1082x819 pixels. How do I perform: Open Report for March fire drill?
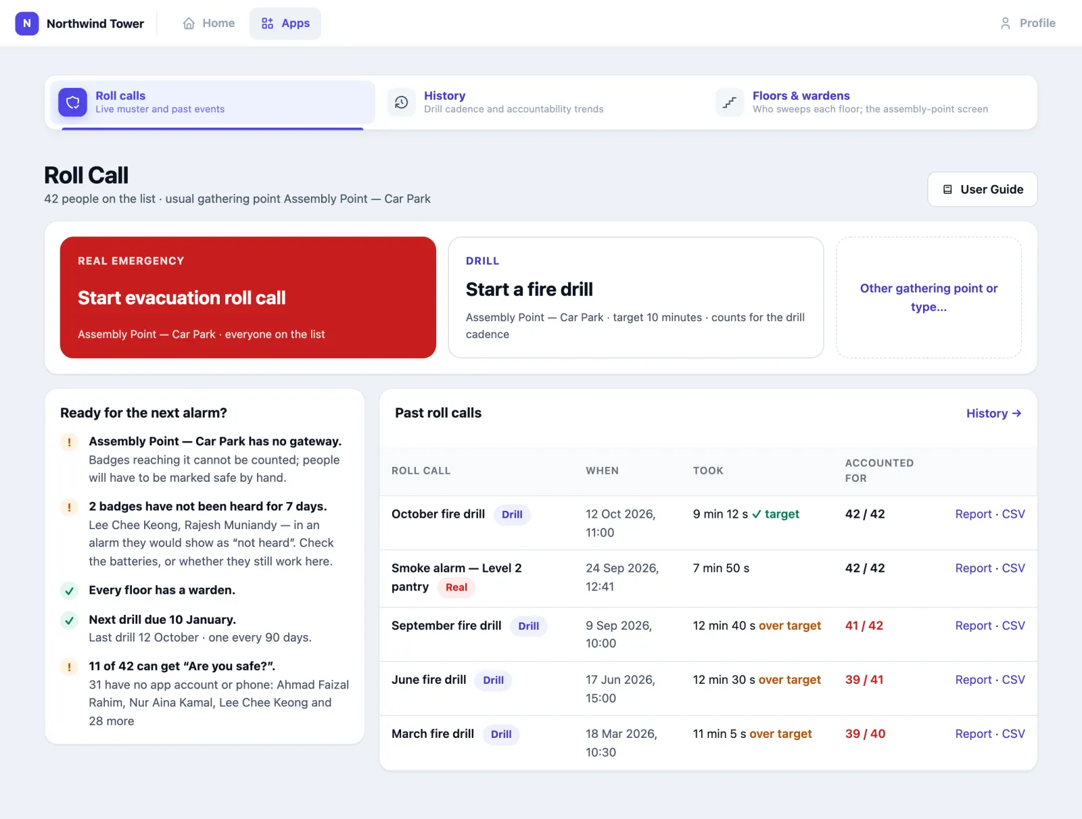[973, 734]
